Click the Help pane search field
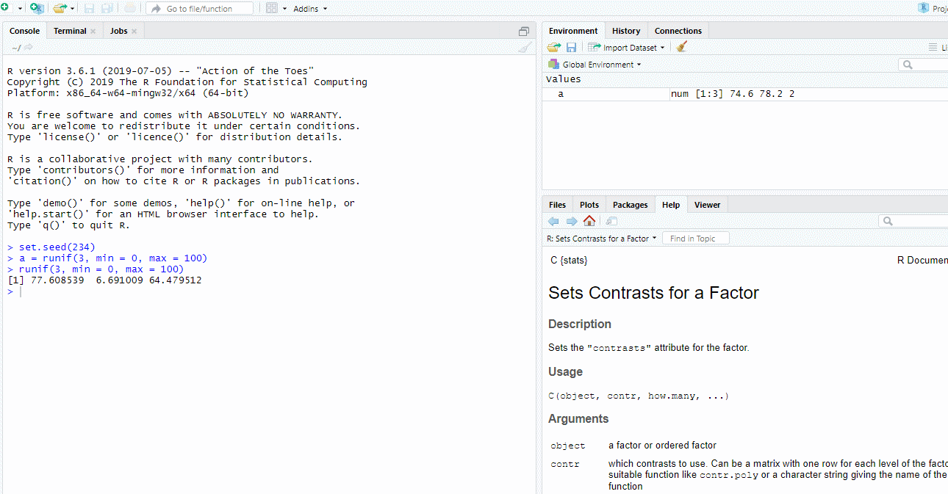Image resolution: width=948 pixels, height=494 pixels. point(913,221)
